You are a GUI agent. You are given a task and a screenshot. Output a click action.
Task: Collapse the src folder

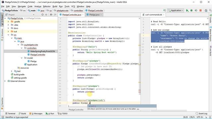click(8, 35)
